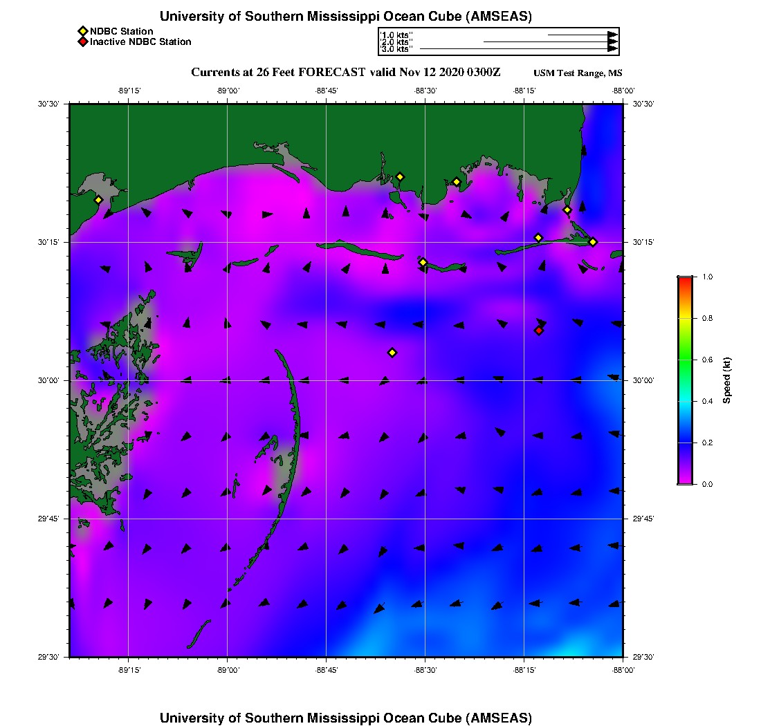The height and width of the screenshot is (726, 761).
Task: Click the red Inactive NDBC Station legend diamond
Action: pyautogui.click(x=83, y=41)
